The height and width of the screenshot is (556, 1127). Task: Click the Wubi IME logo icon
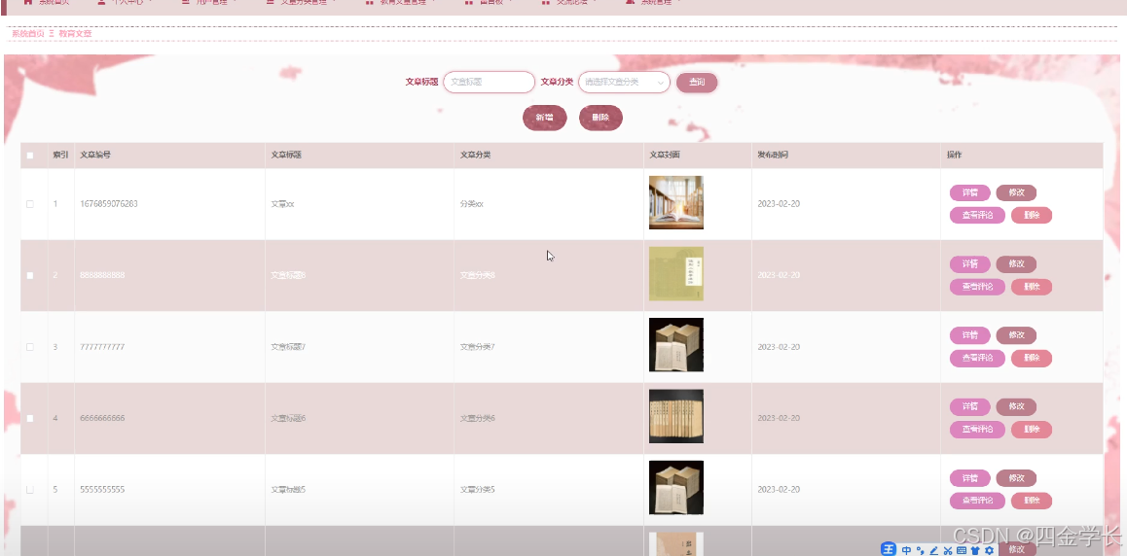890,549
